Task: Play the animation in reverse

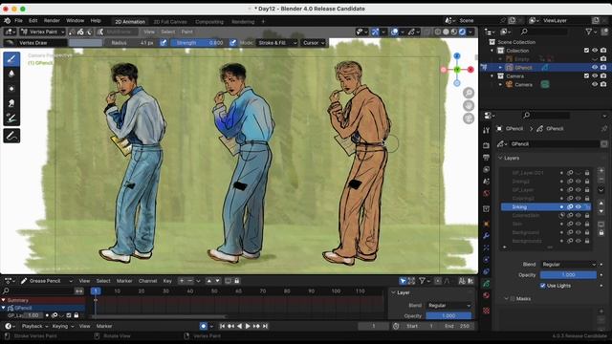Action: click(x=239, y=326)
